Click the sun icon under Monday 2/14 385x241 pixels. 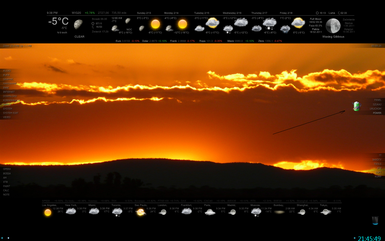(183, 24)
